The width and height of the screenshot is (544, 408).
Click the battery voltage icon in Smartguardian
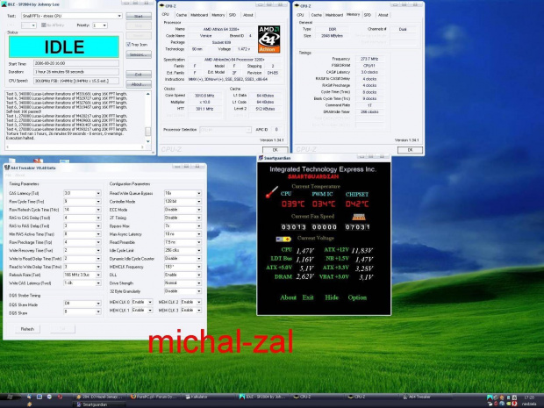[283, 239]
